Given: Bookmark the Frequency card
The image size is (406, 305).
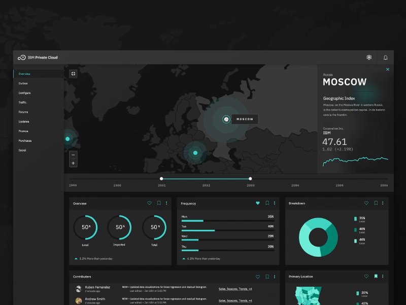Looking at the screenshot, I should (x=267, y=203).
